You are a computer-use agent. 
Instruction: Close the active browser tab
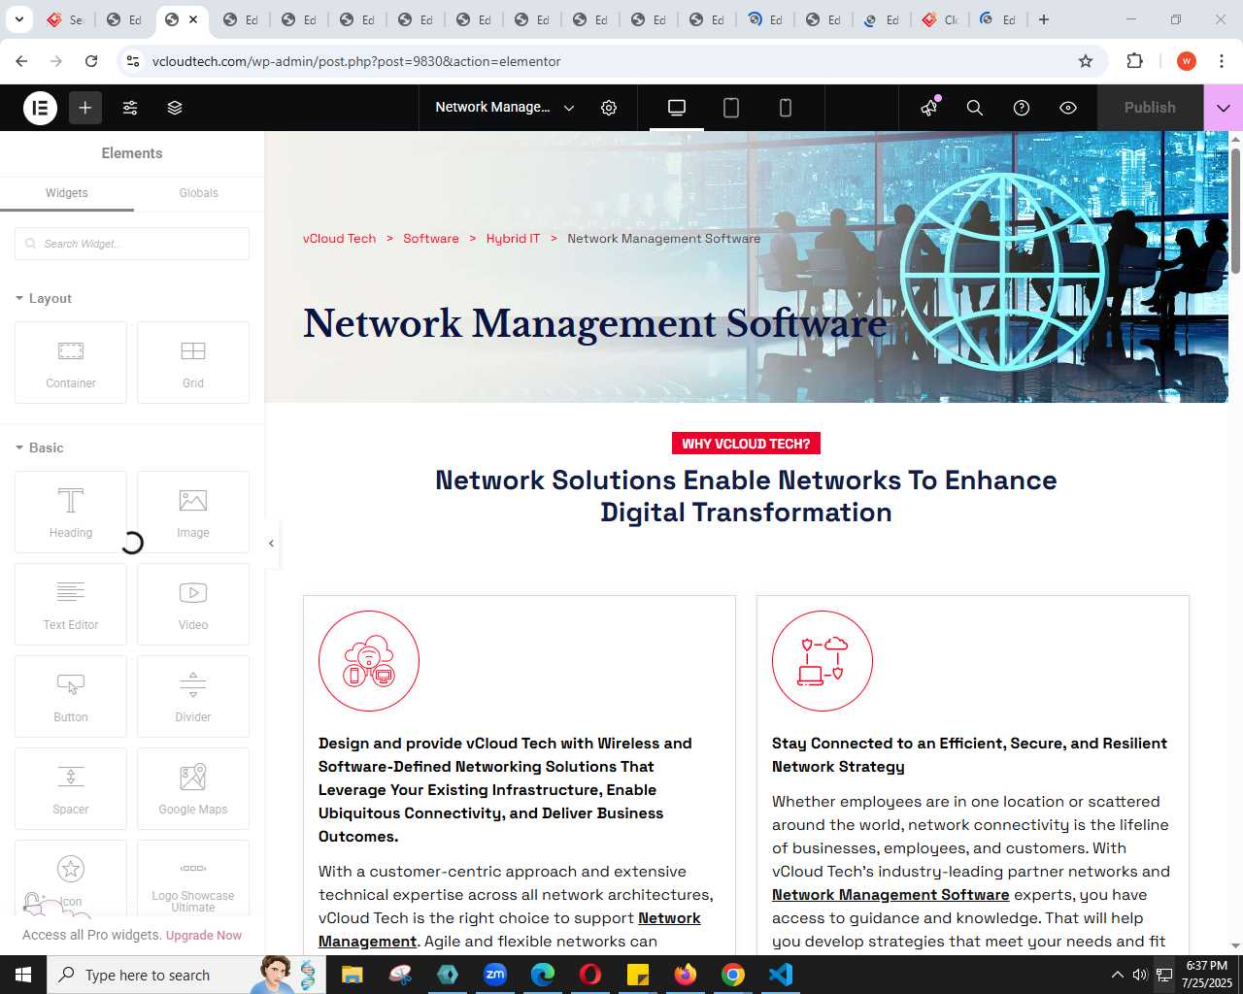click(193, 19)
